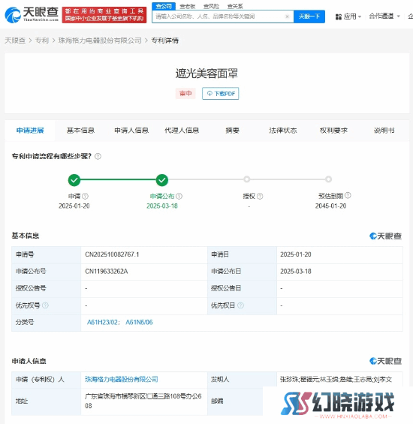Select the 查关系 search tab

[x=235, y=6]
